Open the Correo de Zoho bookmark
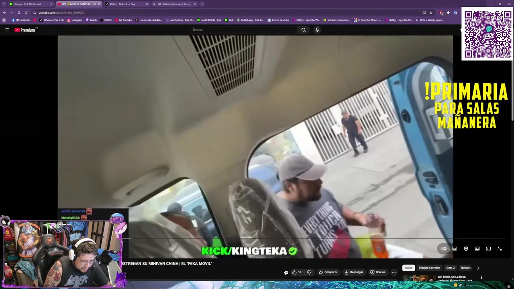This screenshot has height=289, width=514. (278, 20)
